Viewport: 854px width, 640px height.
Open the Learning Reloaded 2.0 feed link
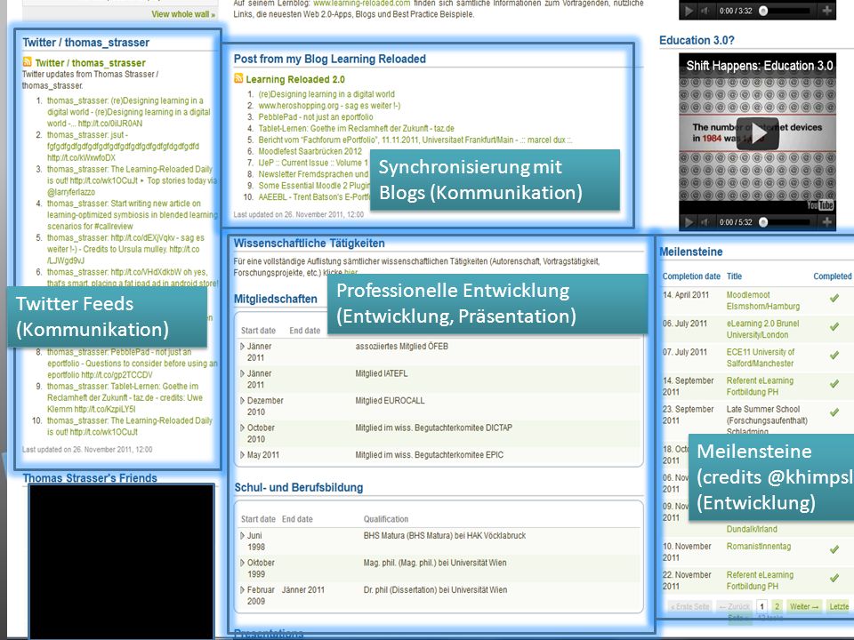pos(295,79)
